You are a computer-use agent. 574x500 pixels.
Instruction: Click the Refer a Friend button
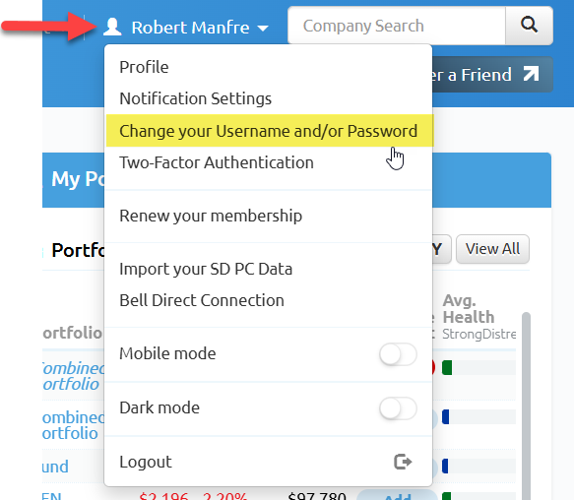coord(492,74)
